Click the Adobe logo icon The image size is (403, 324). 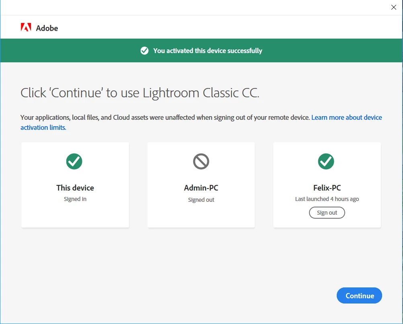click(x=26, y=27)
